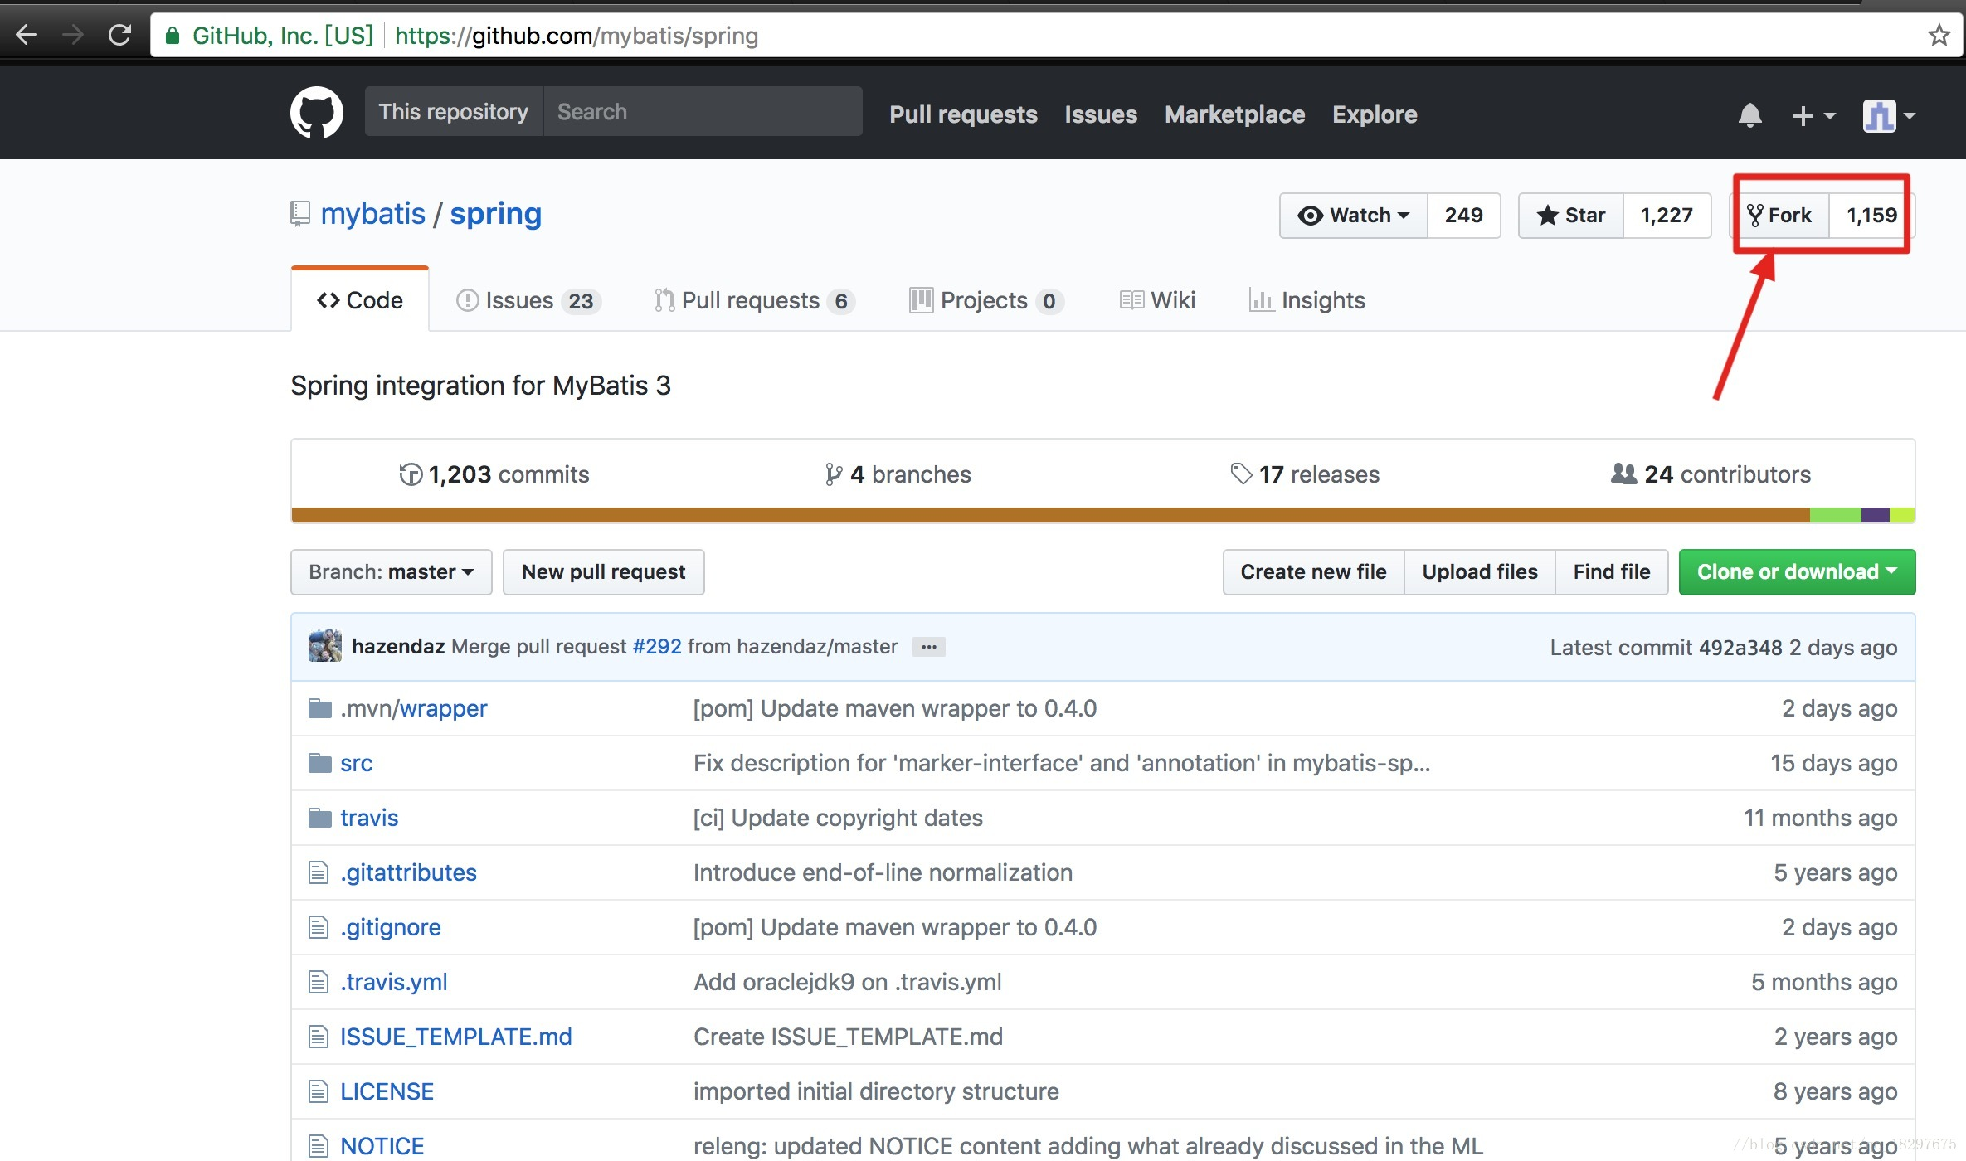Click the browser reload icon
Screen dimensions: 1966x1161
pyautogui.click(x=119, y=35)
